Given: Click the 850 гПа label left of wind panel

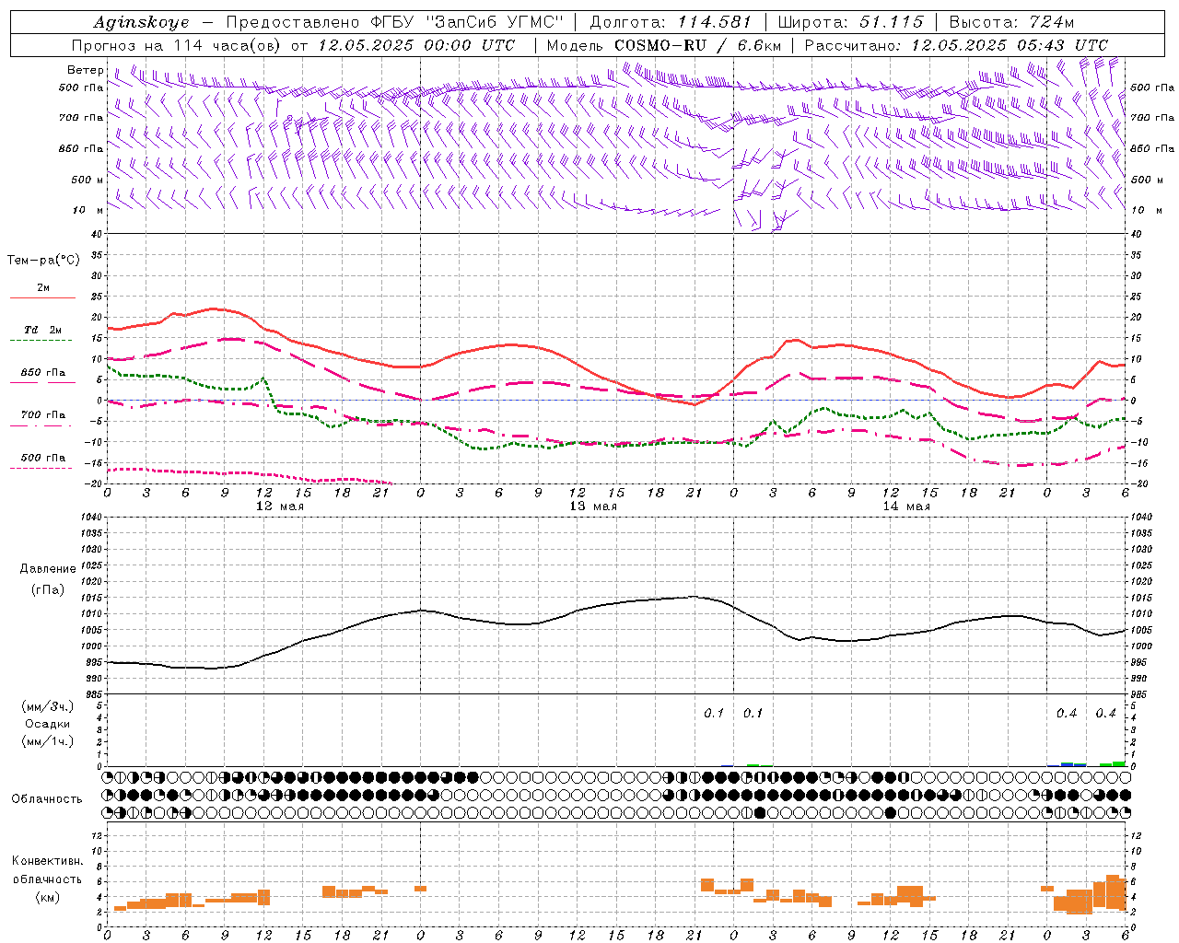Looking at the screenshot, I should click(81, 148).
